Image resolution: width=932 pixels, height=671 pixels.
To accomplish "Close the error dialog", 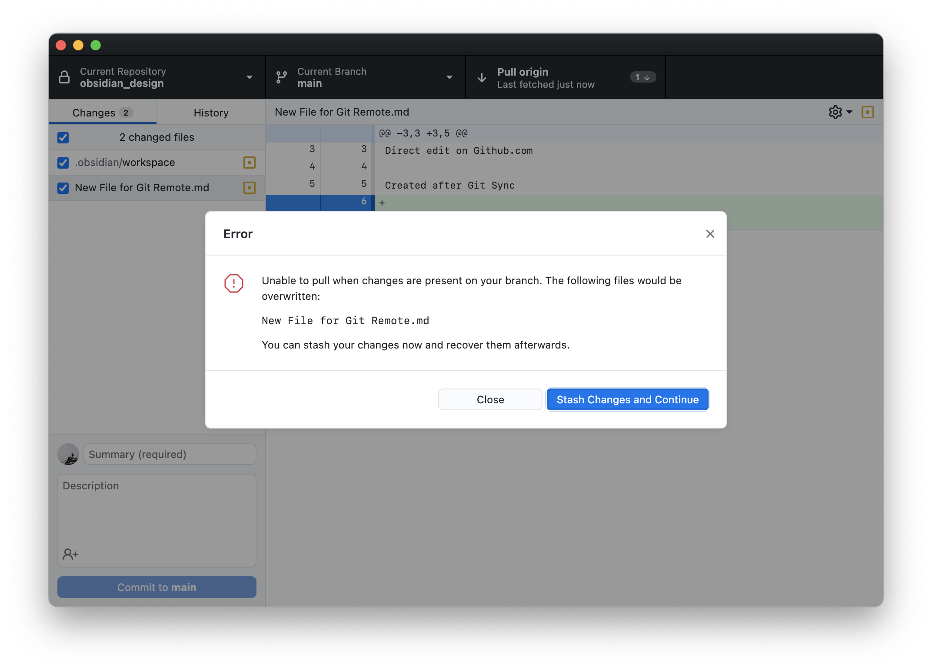I will pyautogui.click(x=709, y=233).
